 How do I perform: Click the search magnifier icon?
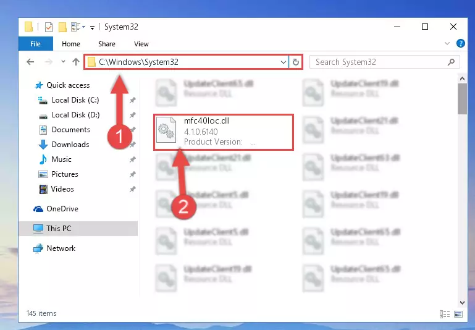point(451,62)
